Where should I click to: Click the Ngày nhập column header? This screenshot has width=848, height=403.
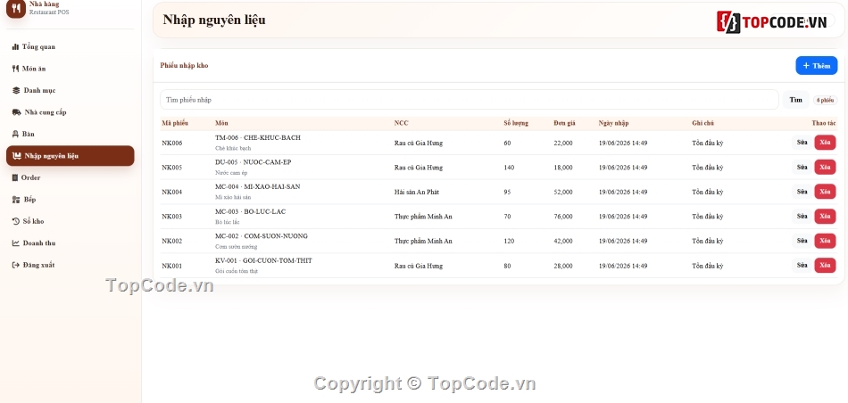point(613,123)
